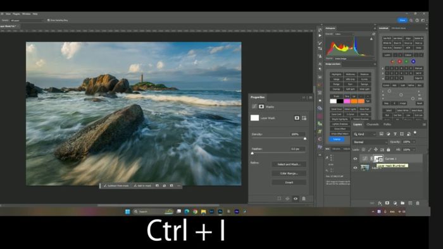
Task: Toggle the layer filtering switch
Action: (415, 133)
